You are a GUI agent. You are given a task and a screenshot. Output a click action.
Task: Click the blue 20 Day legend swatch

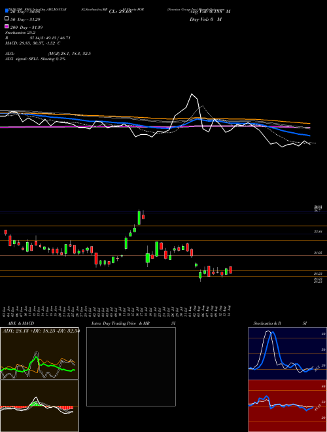7,10
